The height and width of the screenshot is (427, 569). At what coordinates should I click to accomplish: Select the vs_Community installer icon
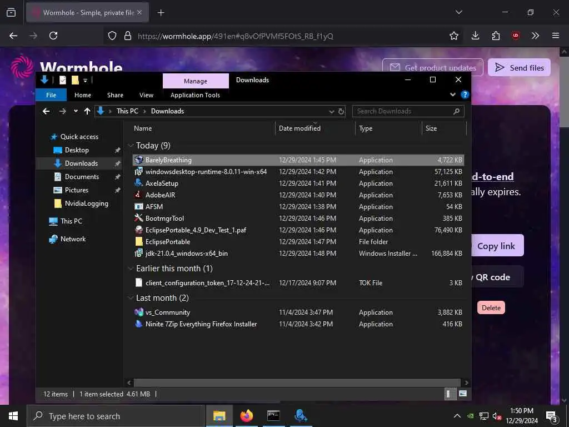[x=138, y=312]
